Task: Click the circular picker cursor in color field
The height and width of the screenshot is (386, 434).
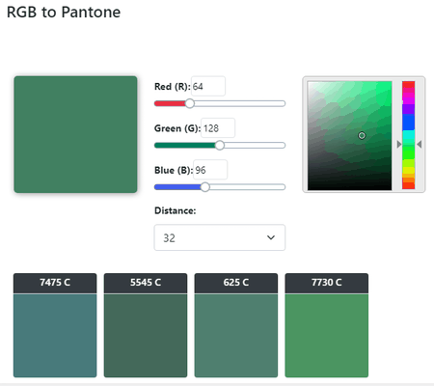Action: point(362,135)
